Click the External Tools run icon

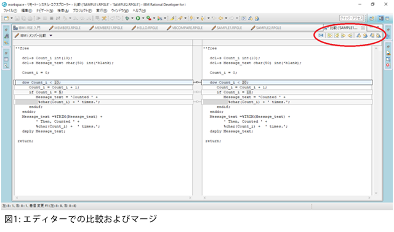coord(159,18)
